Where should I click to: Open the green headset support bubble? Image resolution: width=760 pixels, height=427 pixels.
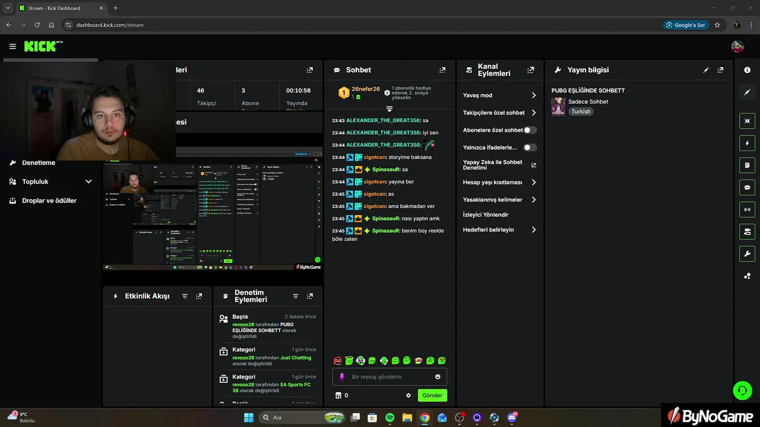[742, 390]
